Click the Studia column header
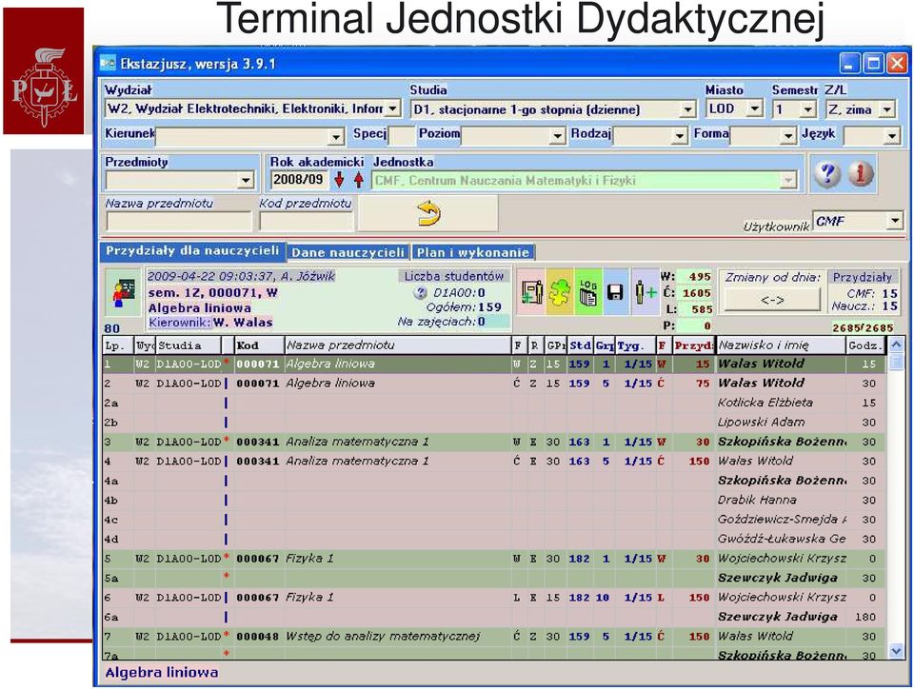914x689 pixels. pos(189,345)
